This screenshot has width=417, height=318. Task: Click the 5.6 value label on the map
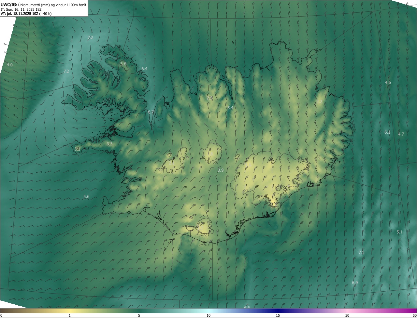tap(86, 197)
